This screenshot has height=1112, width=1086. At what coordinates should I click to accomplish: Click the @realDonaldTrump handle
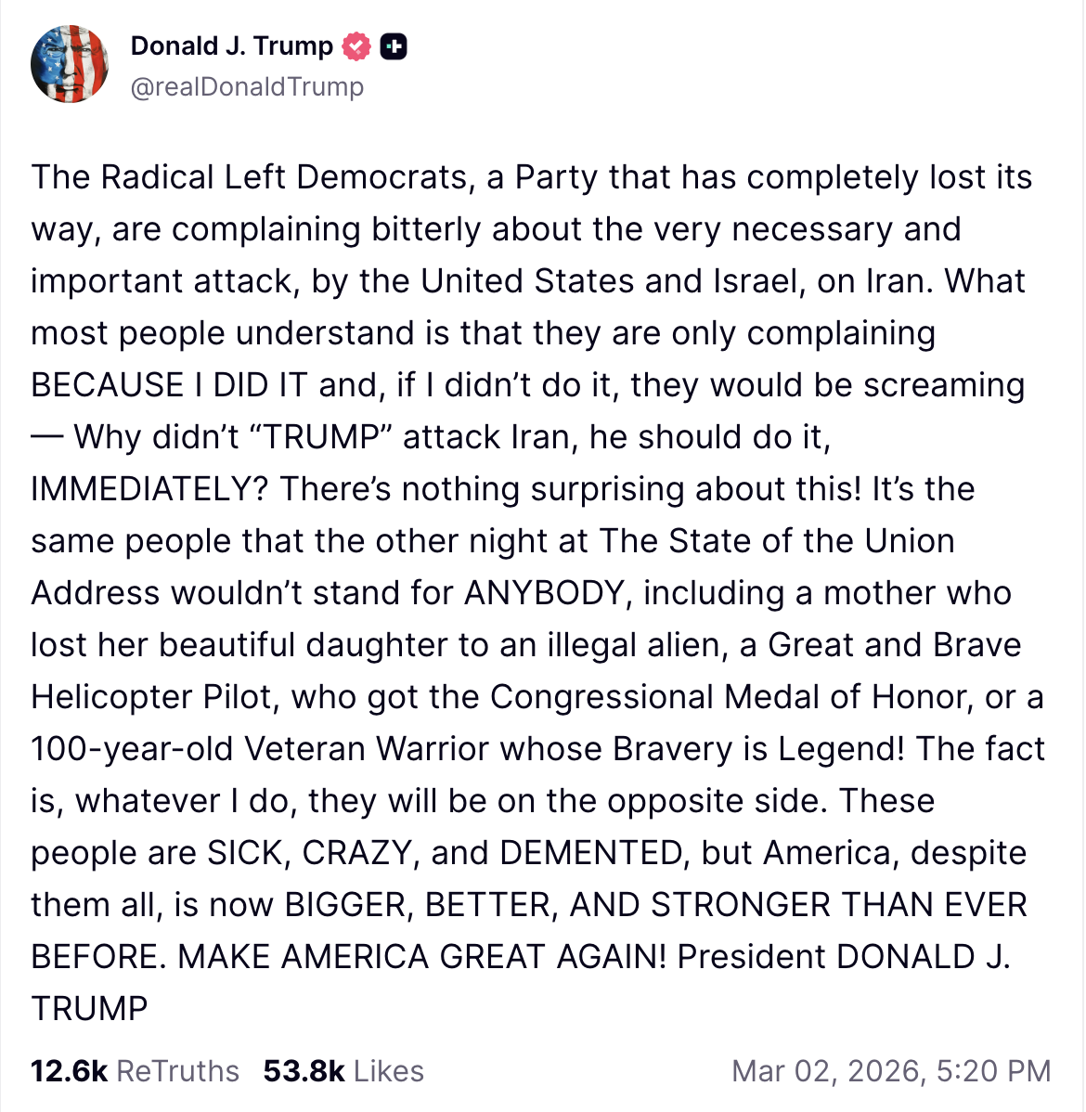[247, 87]
